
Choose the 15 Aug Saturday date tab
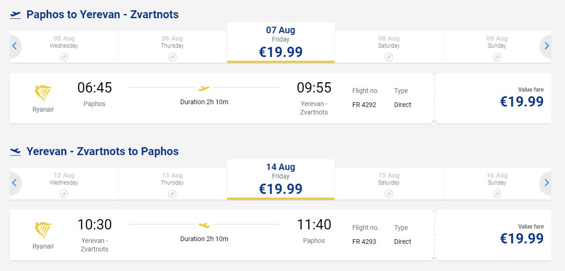[x=389, y=184]
